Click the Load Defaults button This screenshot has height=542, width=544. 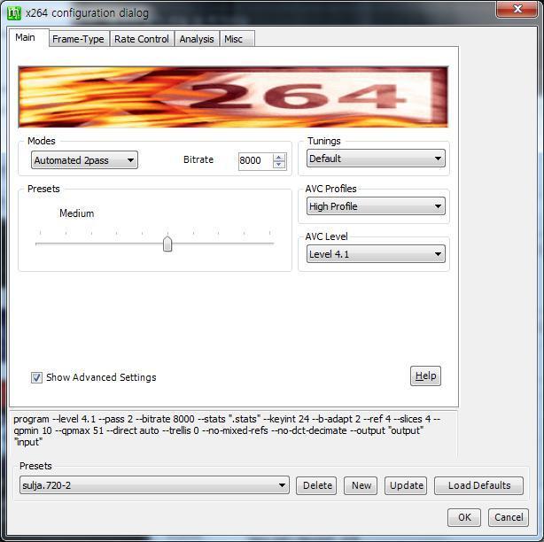[x=478, y=485]
